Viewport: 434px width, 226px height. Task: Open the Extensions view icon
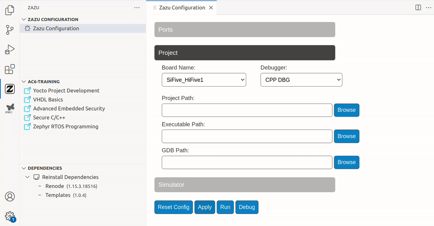click(x=10, y=69)
